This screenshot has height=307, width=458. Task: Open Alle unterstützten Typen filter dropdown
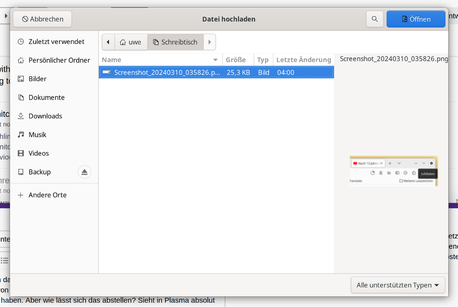(x=398, y=285)
